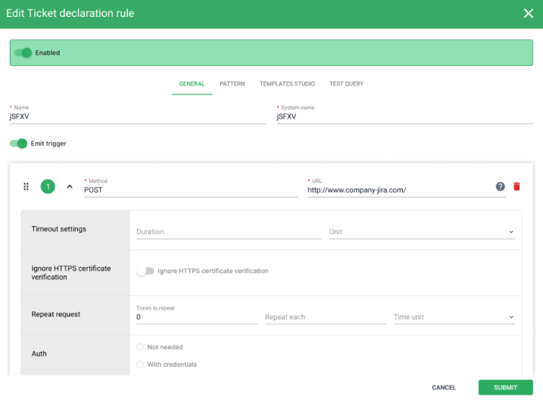Collapse the request step with chevron arrow

[69, 186]
